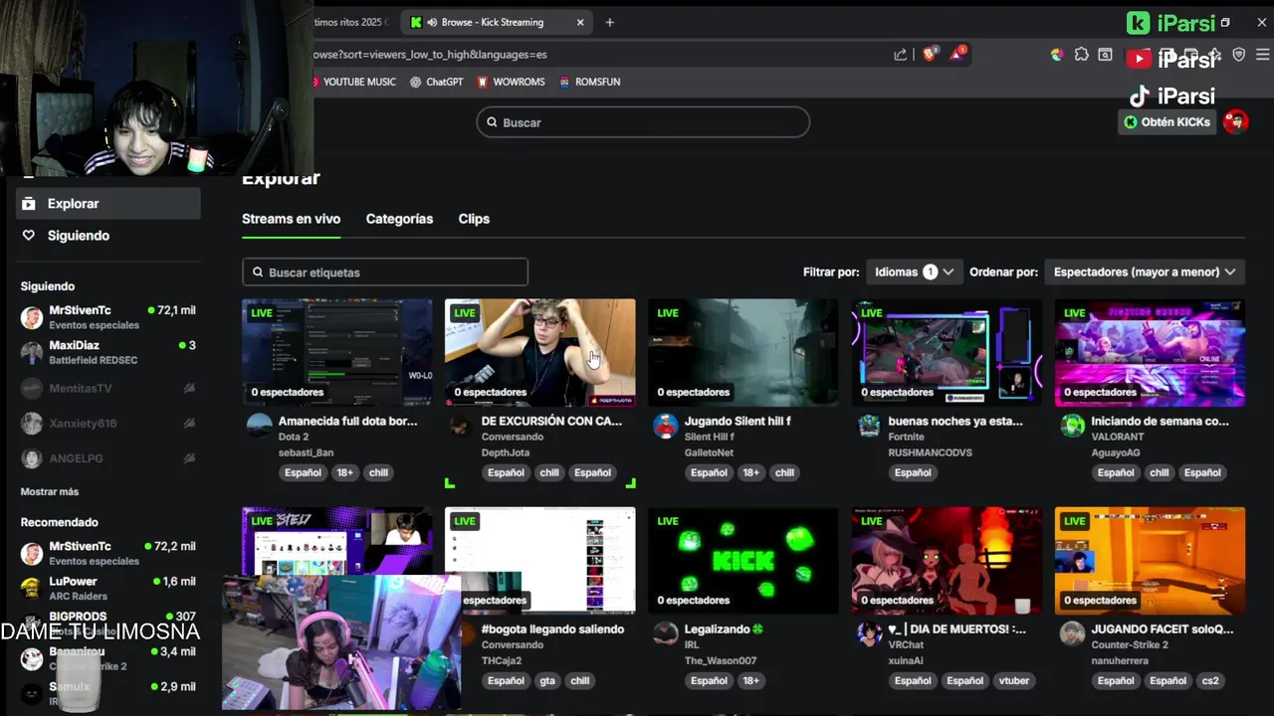This screenshot has width=1274, height=716.
Task: Click LuPower avatar in Recomendado
Action: click(32, 588)
